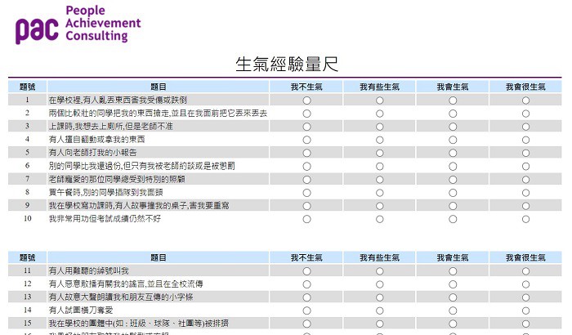Screen dimensions: 572x335
Task: Select 我有些生氣 for question 11
Action: coord(379,270)
